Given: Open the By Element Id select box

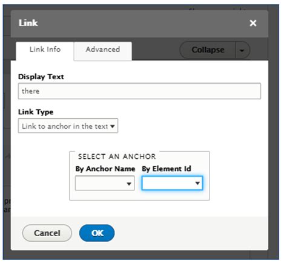Looking at the screenshot, I should coord(172,183).
